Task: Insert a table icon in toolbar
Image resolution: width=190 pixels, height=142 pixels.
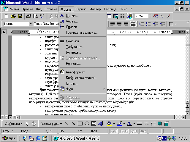Action: click(109, 16)
